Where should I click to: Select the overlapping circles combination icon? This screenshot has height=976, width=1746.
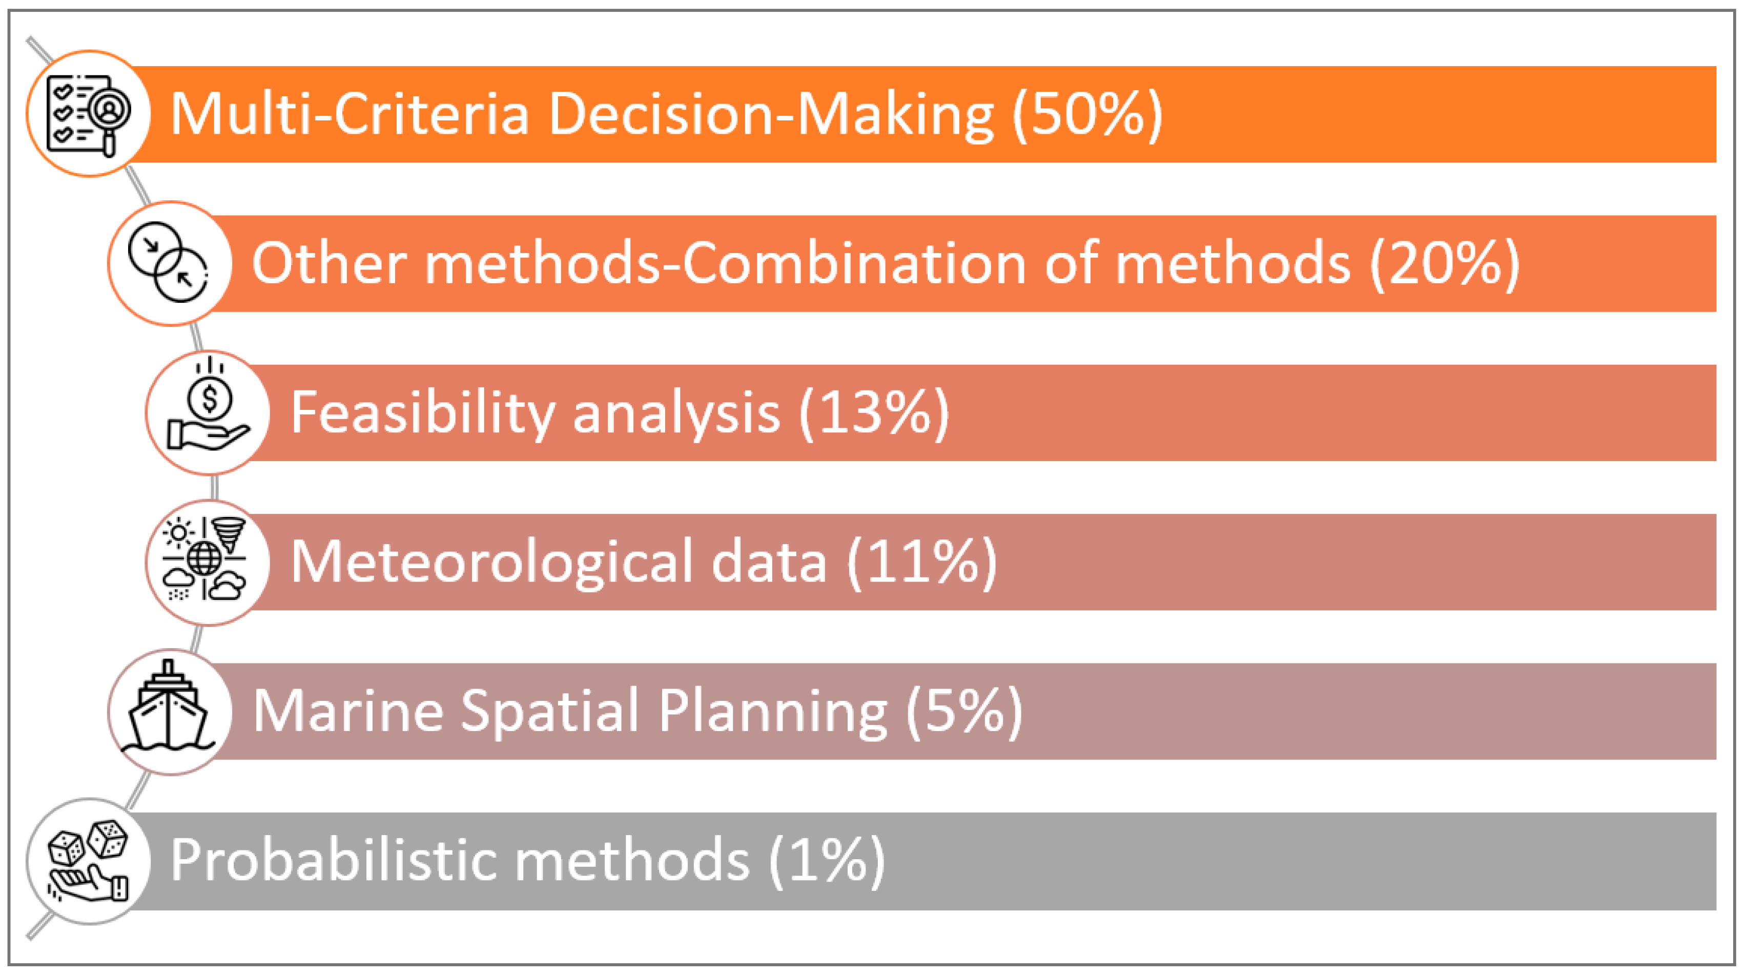point(170,263)
